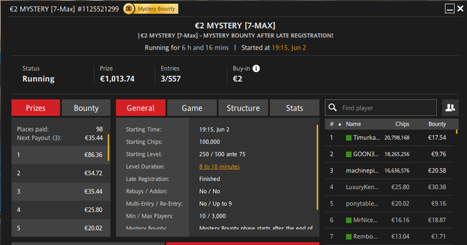The width and height of the screenshot is (467, 245).
Task: Open the Game tab
Action: pyautogui.click(x=192, y=108)
